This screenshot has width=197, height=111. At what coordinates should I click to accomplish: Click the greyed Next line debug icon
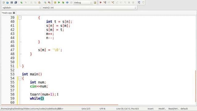109,2
